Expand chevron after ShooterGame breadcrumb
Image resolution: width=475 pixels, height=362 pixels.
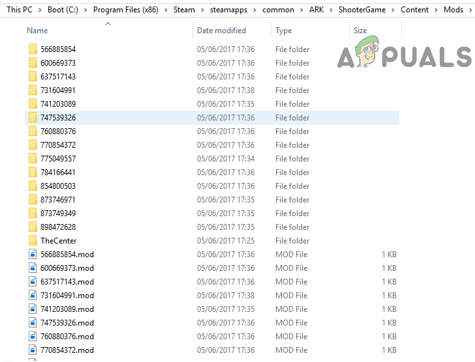click(393, 10)
